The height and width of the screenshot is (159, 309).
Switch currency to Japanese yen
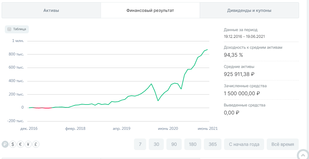(28, 144)
